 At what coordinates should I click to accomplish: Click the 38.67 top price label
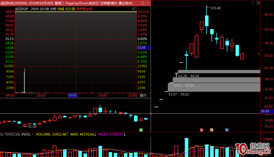10,12
